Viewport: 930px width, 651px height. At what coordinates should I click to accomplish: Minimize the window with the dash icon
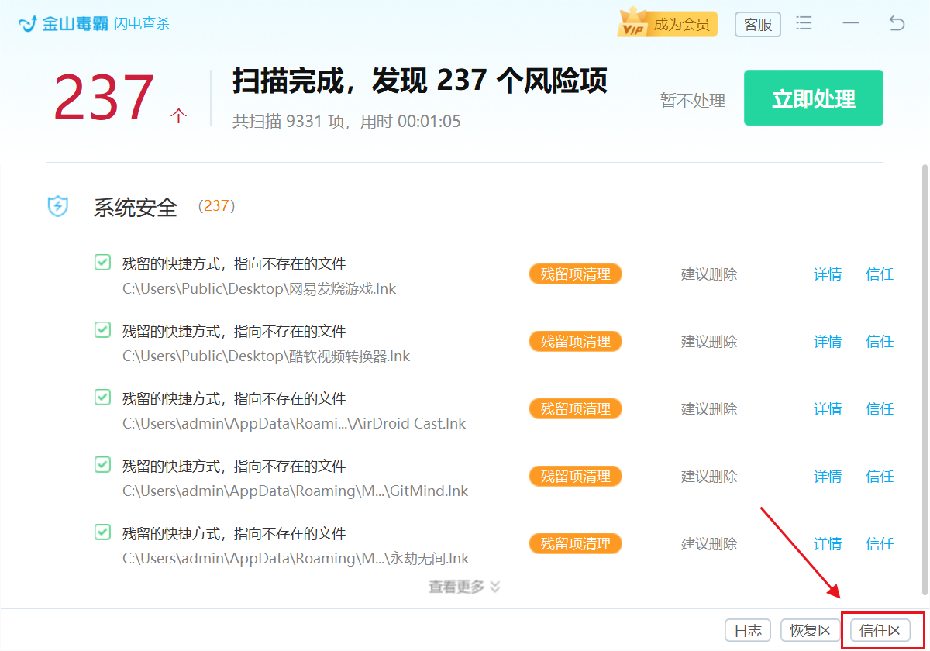click(x=851, y=23)
